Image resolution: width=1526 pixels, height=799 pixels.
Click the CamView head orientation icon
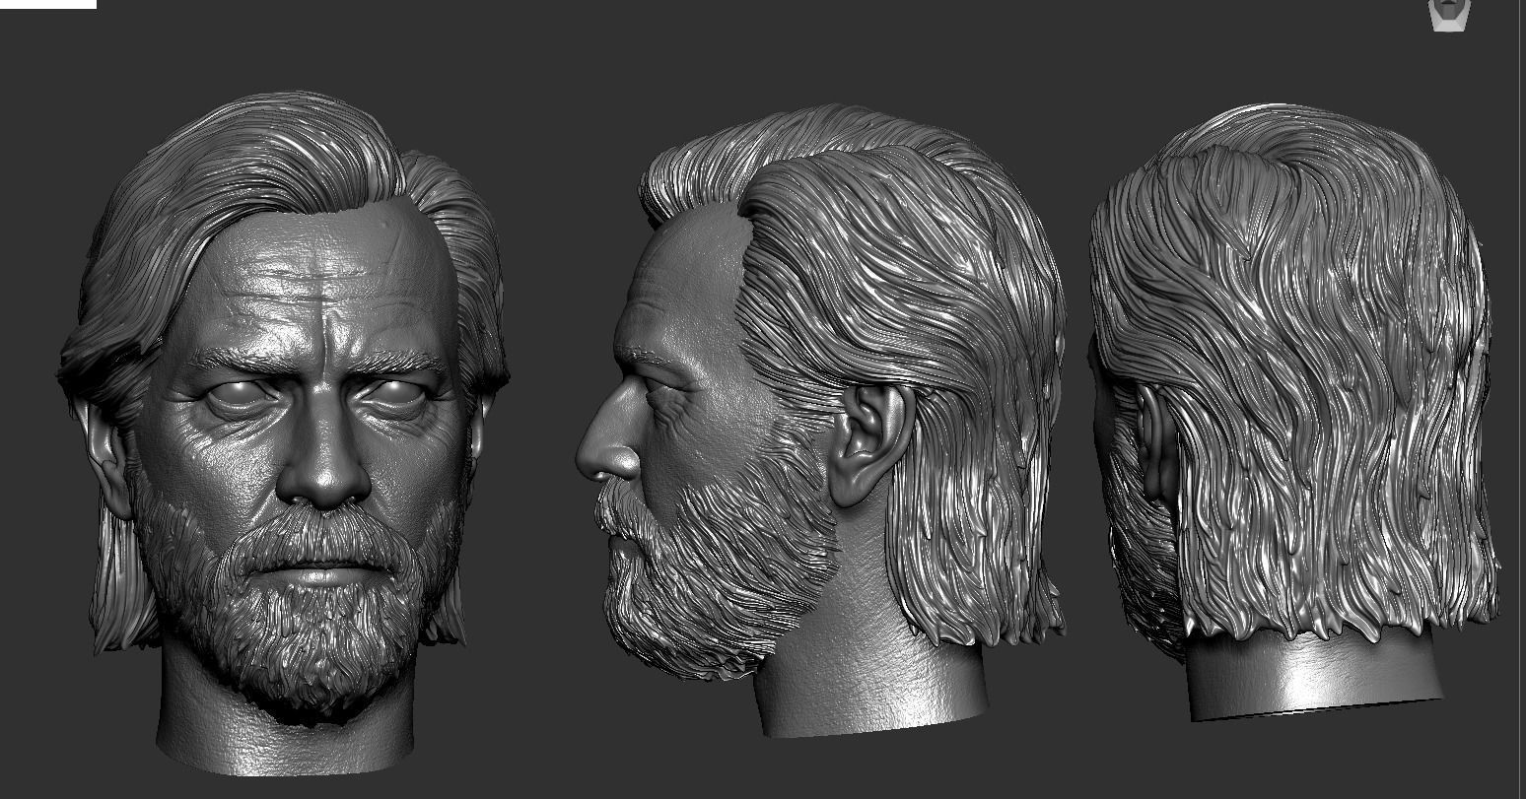(1449, 15)
